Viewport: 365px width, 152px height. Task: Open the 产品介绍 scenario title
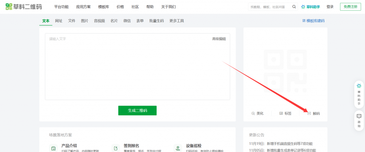pyautogui.click(x=69, y=146)
